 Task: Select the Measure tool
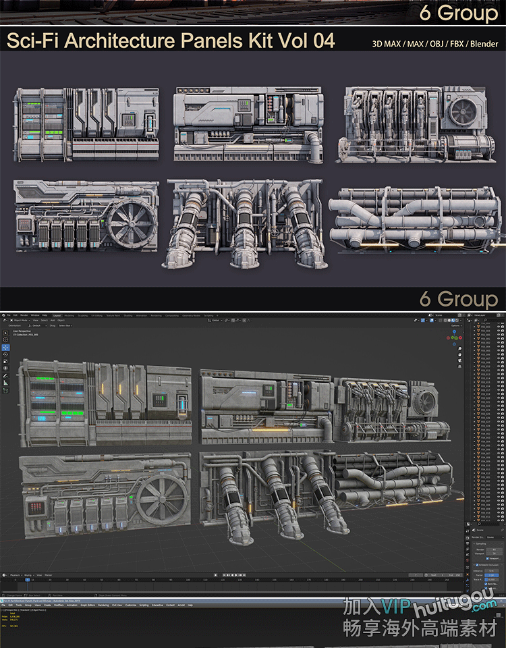point(5,383)
